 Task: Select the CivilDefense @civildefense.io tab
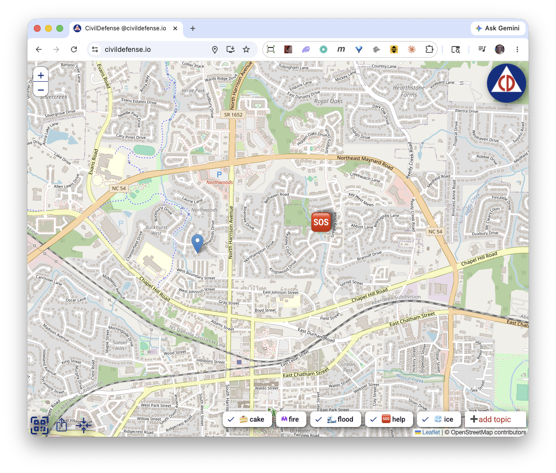coord(125,28)
